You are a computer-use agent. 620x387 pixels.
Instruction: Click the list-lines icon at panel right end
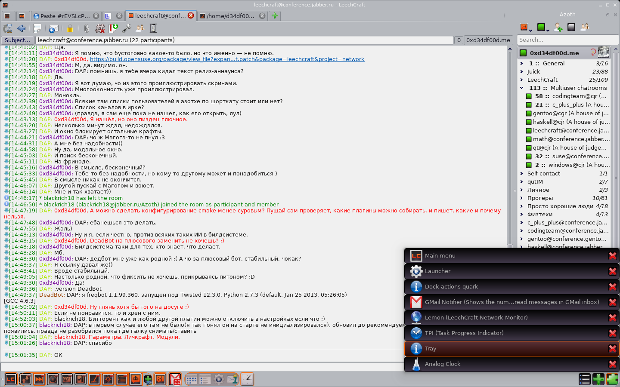point(585,379)
